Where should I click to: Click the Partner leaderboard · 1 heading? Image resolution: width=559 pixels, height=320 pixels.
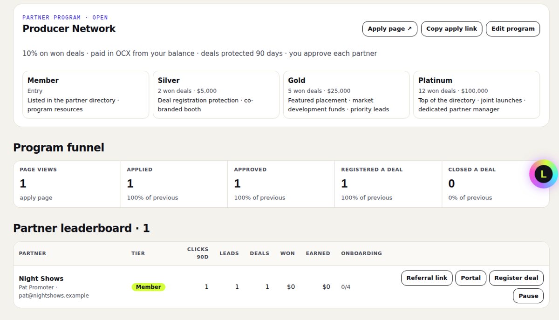click(x=82, y=228)
